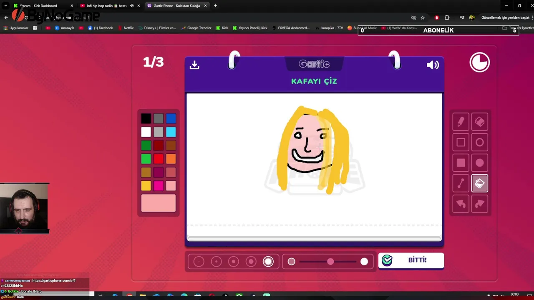Screen dimensions: 534x300
Task: Pick the bright red color swatch
Action: (158, 159)
